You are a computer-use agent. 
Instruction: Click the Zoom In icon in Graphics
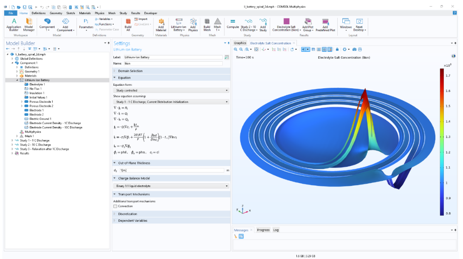236,49
